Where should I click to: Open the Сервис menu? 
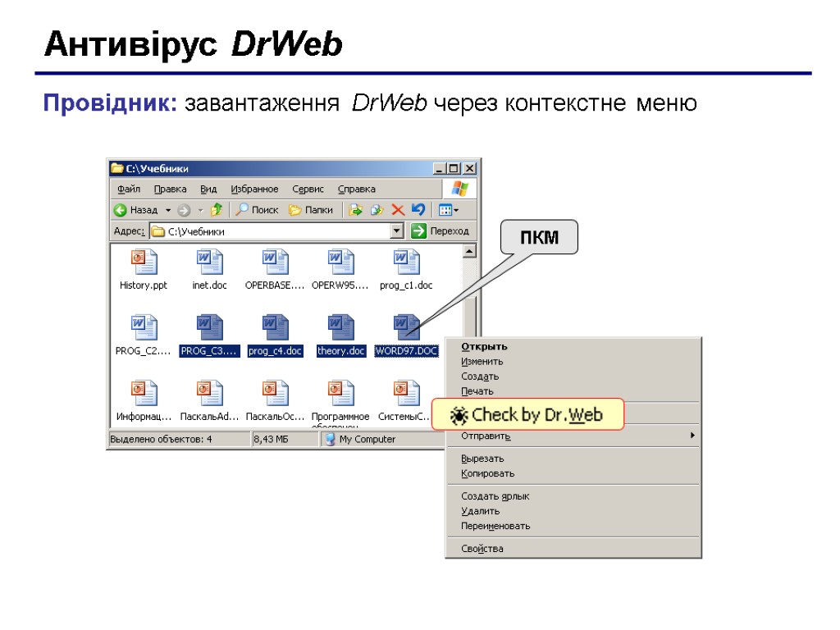[x=308, y=189]
